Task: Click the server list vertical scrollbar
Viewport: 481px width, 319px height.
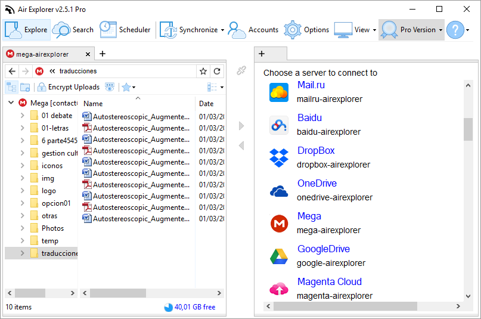Action: [468, 129]
